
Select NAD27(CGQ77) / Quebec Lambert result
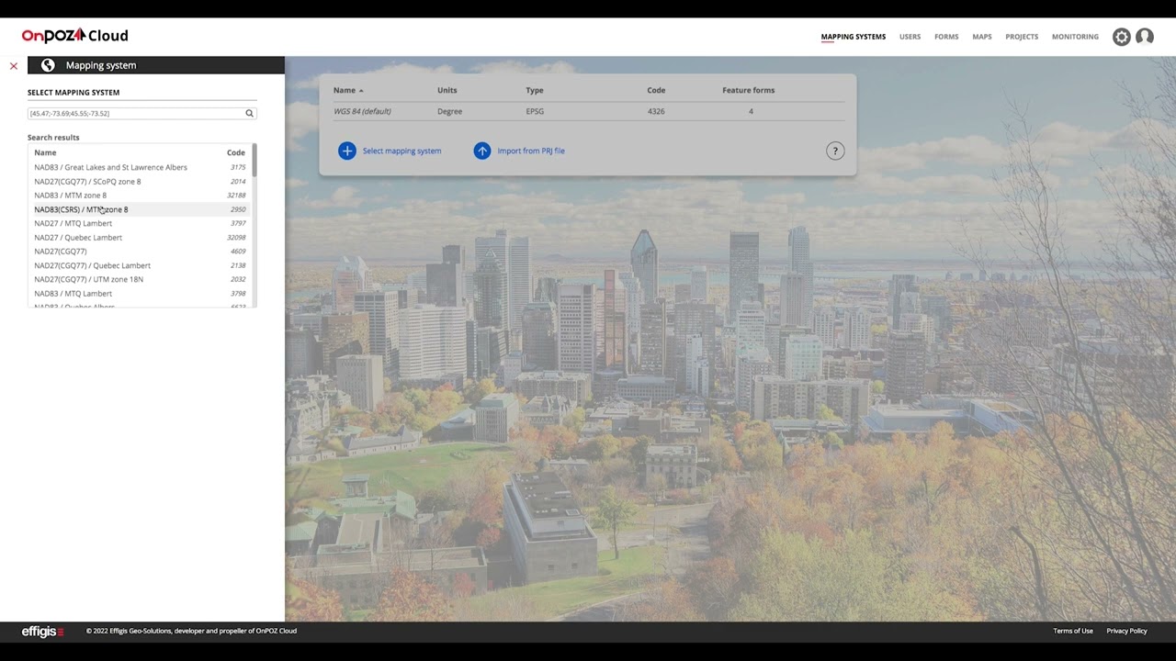[140, 265]
